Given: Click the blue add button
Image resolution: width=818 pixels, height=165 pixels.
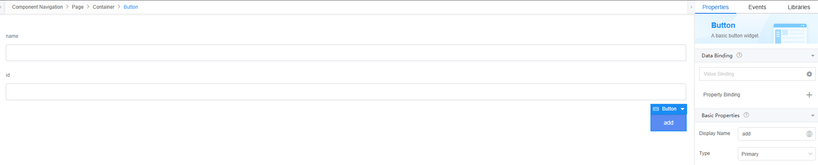Looking at the screenshot, I should [668, 123].
